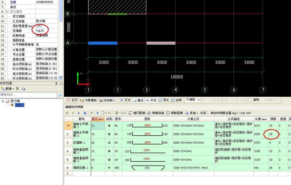Click the 计算公式 column header
The height and width of the screenshot is (185, 291).
coord(193,119)
